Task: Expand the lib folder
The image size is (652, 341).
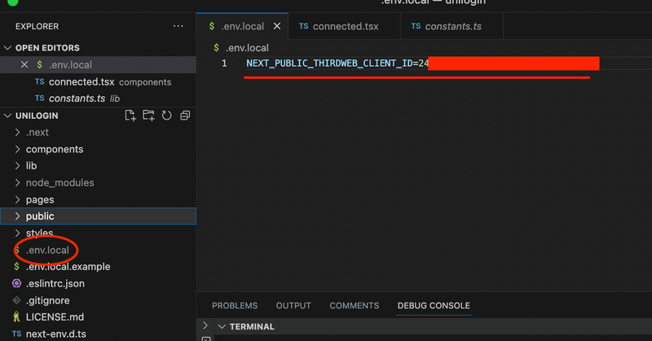Action: (17, 166)
